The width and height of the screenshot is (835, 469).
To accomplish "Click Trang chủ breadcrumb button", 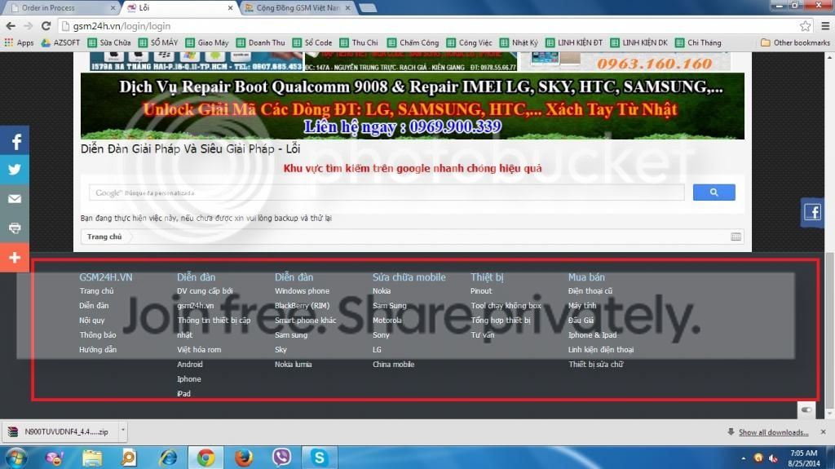I will click(x=104, y=237).
